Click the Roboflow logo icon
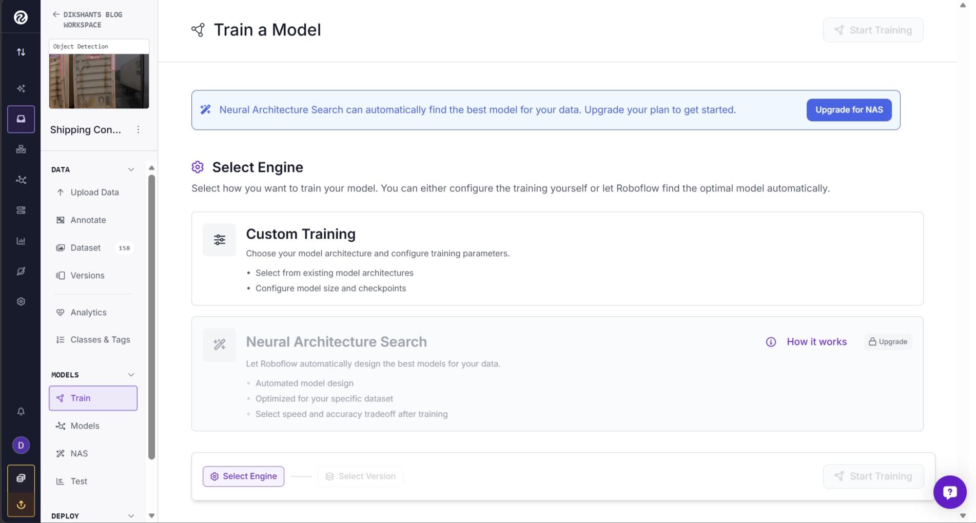Screen dimensions: 976x523 point(21,17)
